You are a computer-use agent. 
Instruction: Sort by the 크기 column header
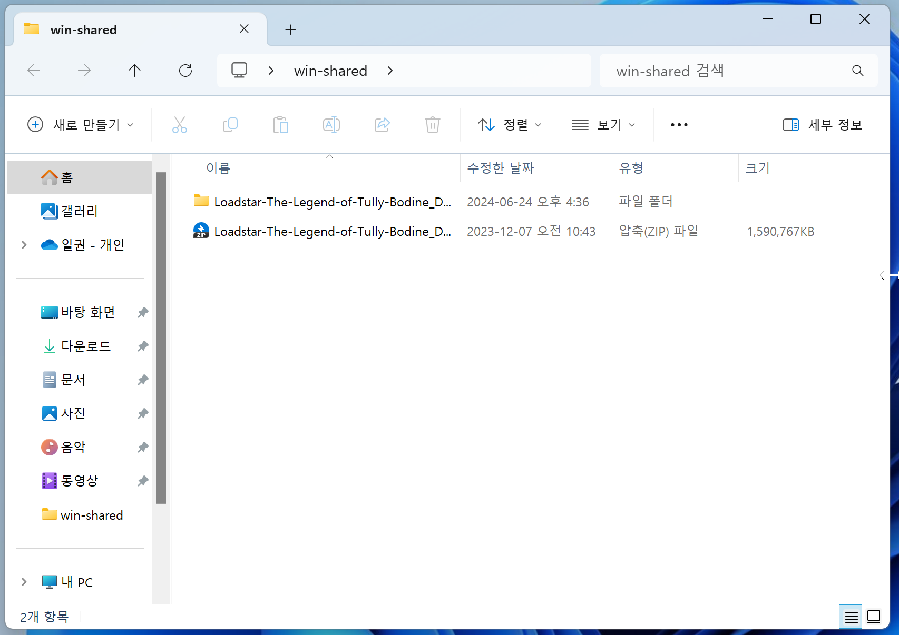[x=781, y=168]
